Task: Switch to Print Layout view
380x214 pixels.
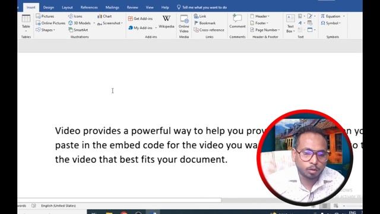Action: click(325, 206)
